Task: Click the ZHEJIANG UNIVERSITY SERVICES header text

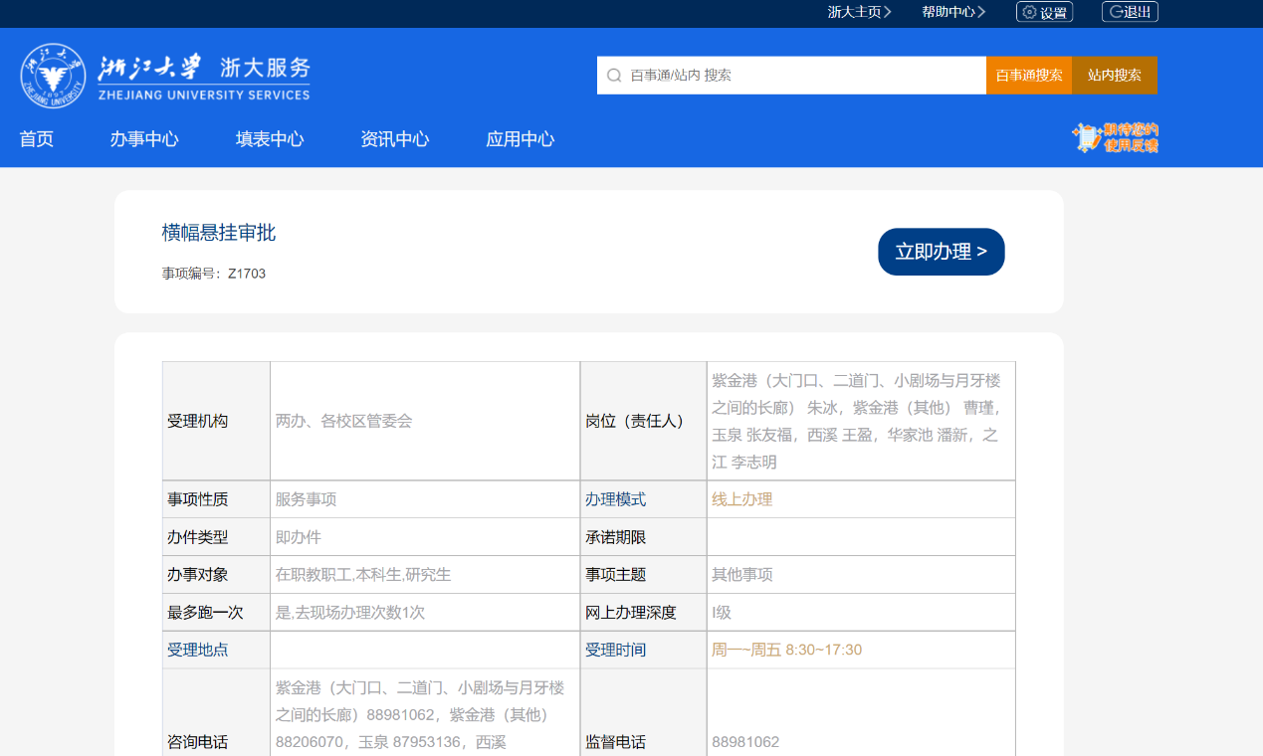Action: coord(204,95)
